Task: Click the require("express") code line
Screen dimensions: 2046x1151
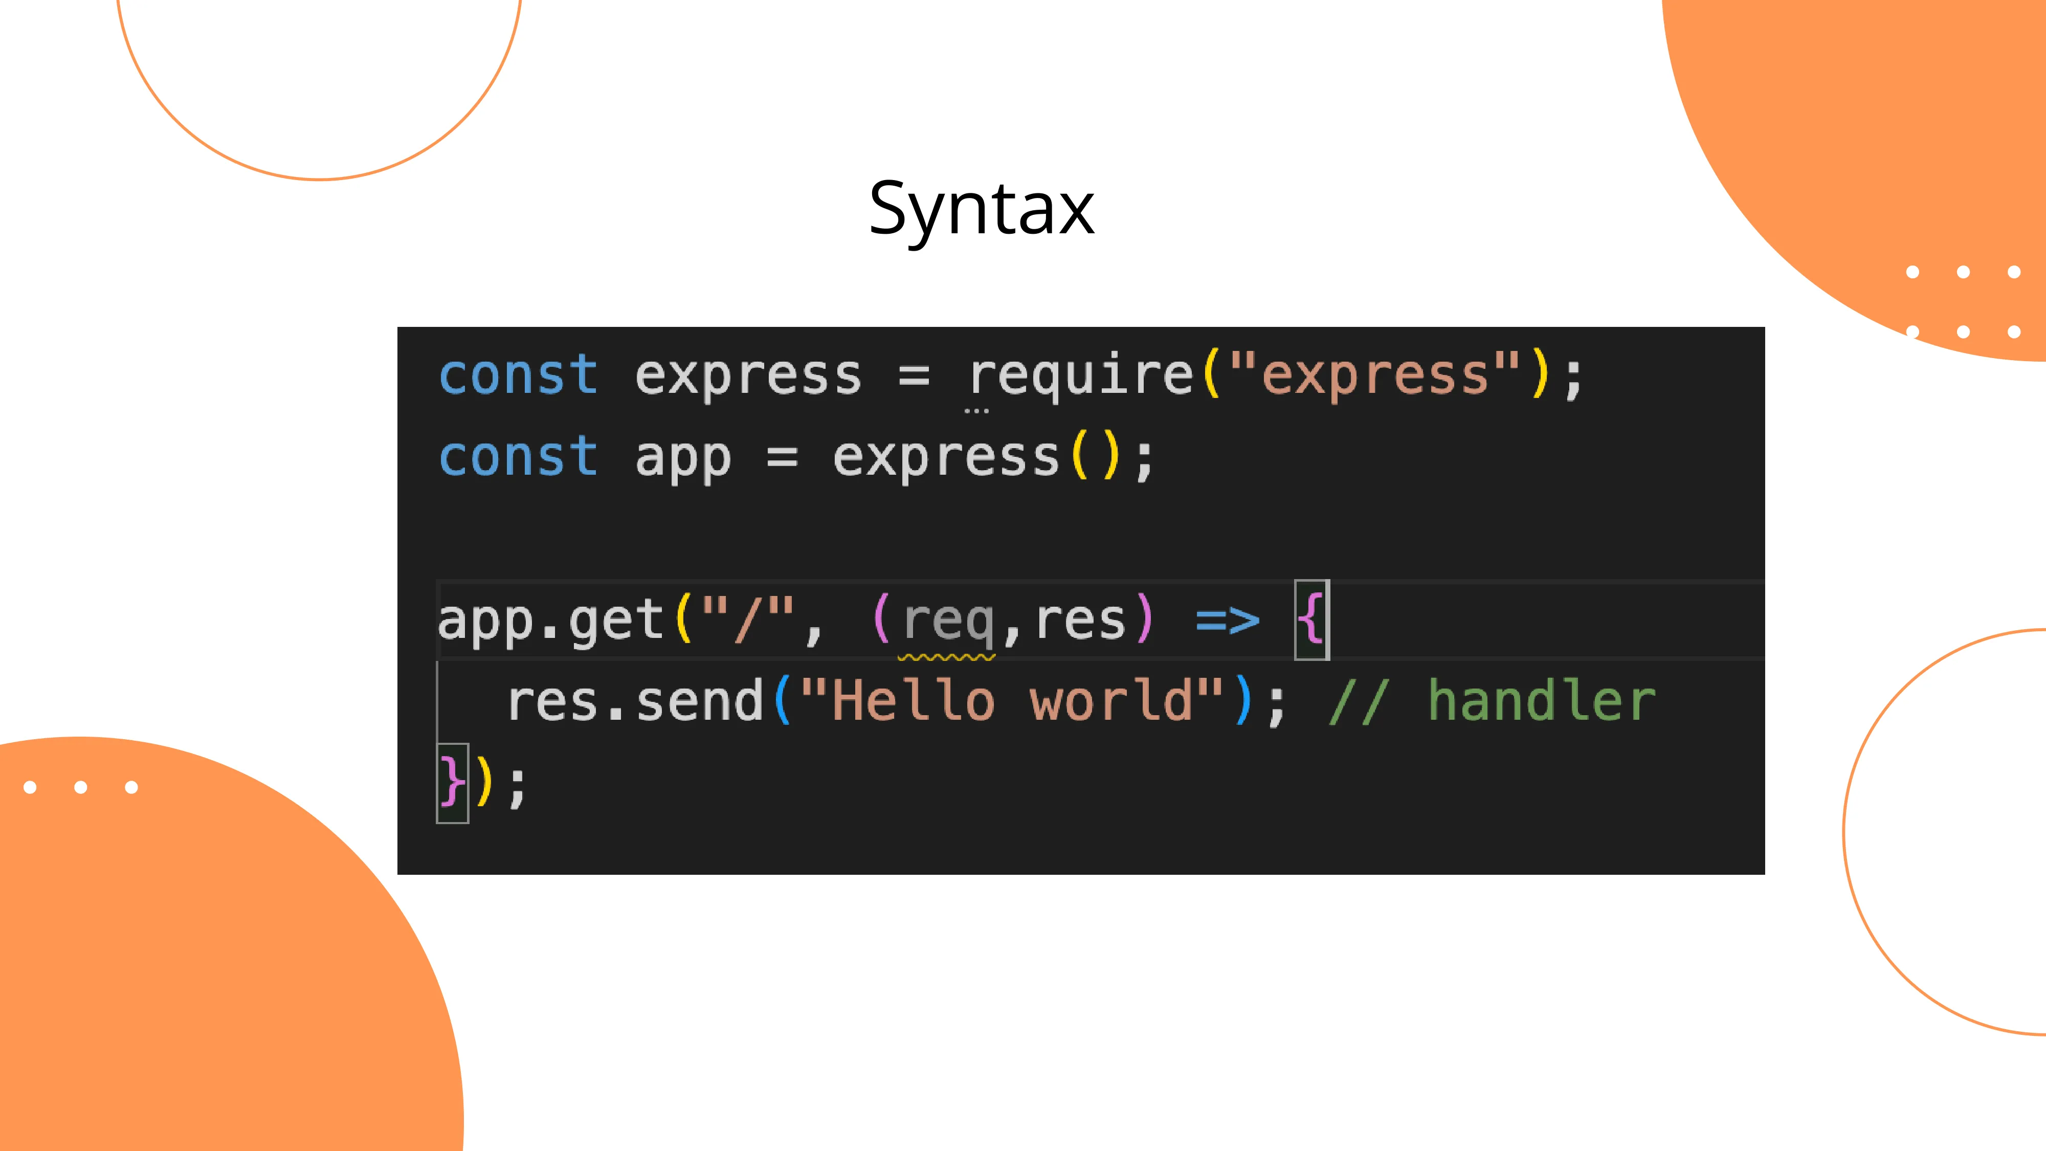Action: pos(1011,375)
